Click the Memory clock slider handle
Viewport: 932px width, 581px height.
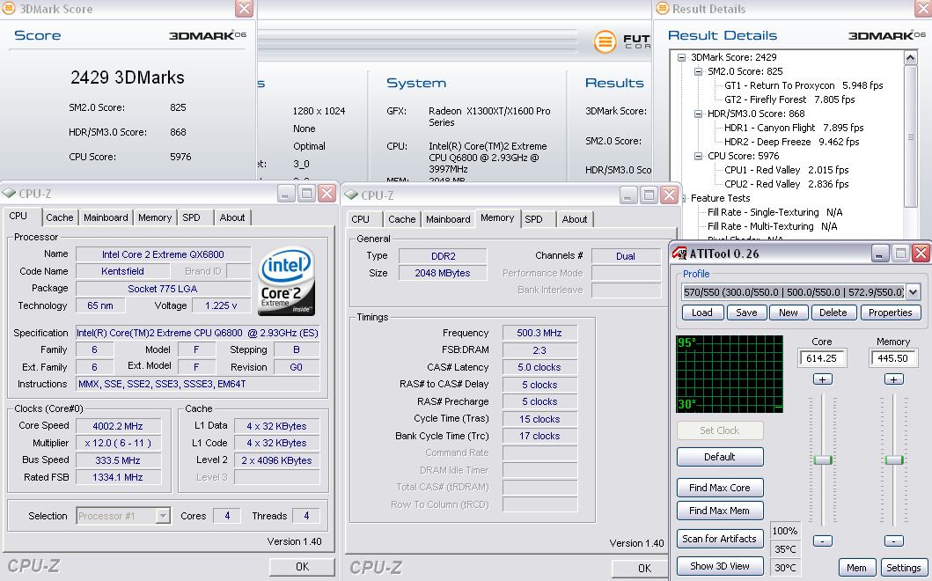point(894,460)
